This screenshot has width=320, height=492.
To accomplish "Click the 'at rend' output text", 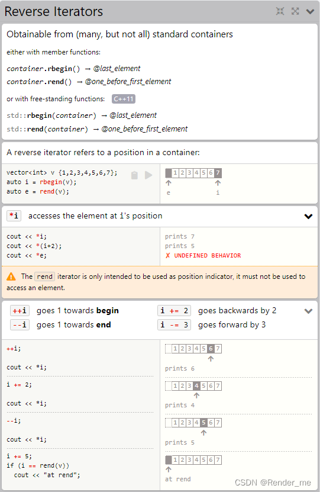I will (177, 479).
